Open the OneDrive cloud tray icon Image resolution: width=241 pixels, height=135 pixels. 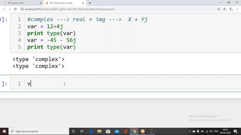(194, 131)
